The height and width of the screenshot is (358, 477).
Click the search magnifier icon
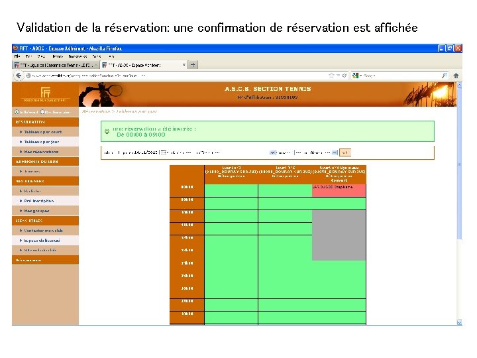click(x=445, y=75)
